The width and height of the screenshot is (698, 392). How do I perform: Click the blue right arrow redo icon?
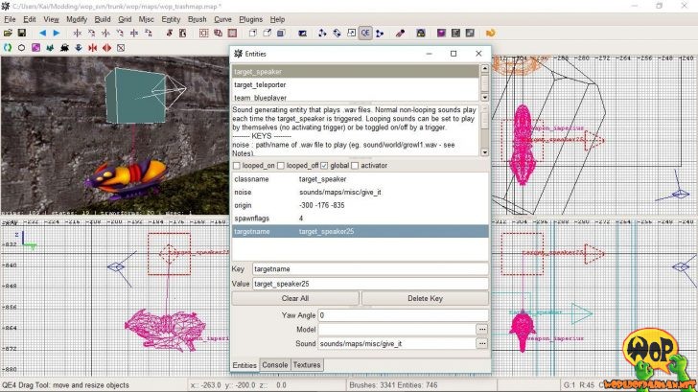(56, 33)
